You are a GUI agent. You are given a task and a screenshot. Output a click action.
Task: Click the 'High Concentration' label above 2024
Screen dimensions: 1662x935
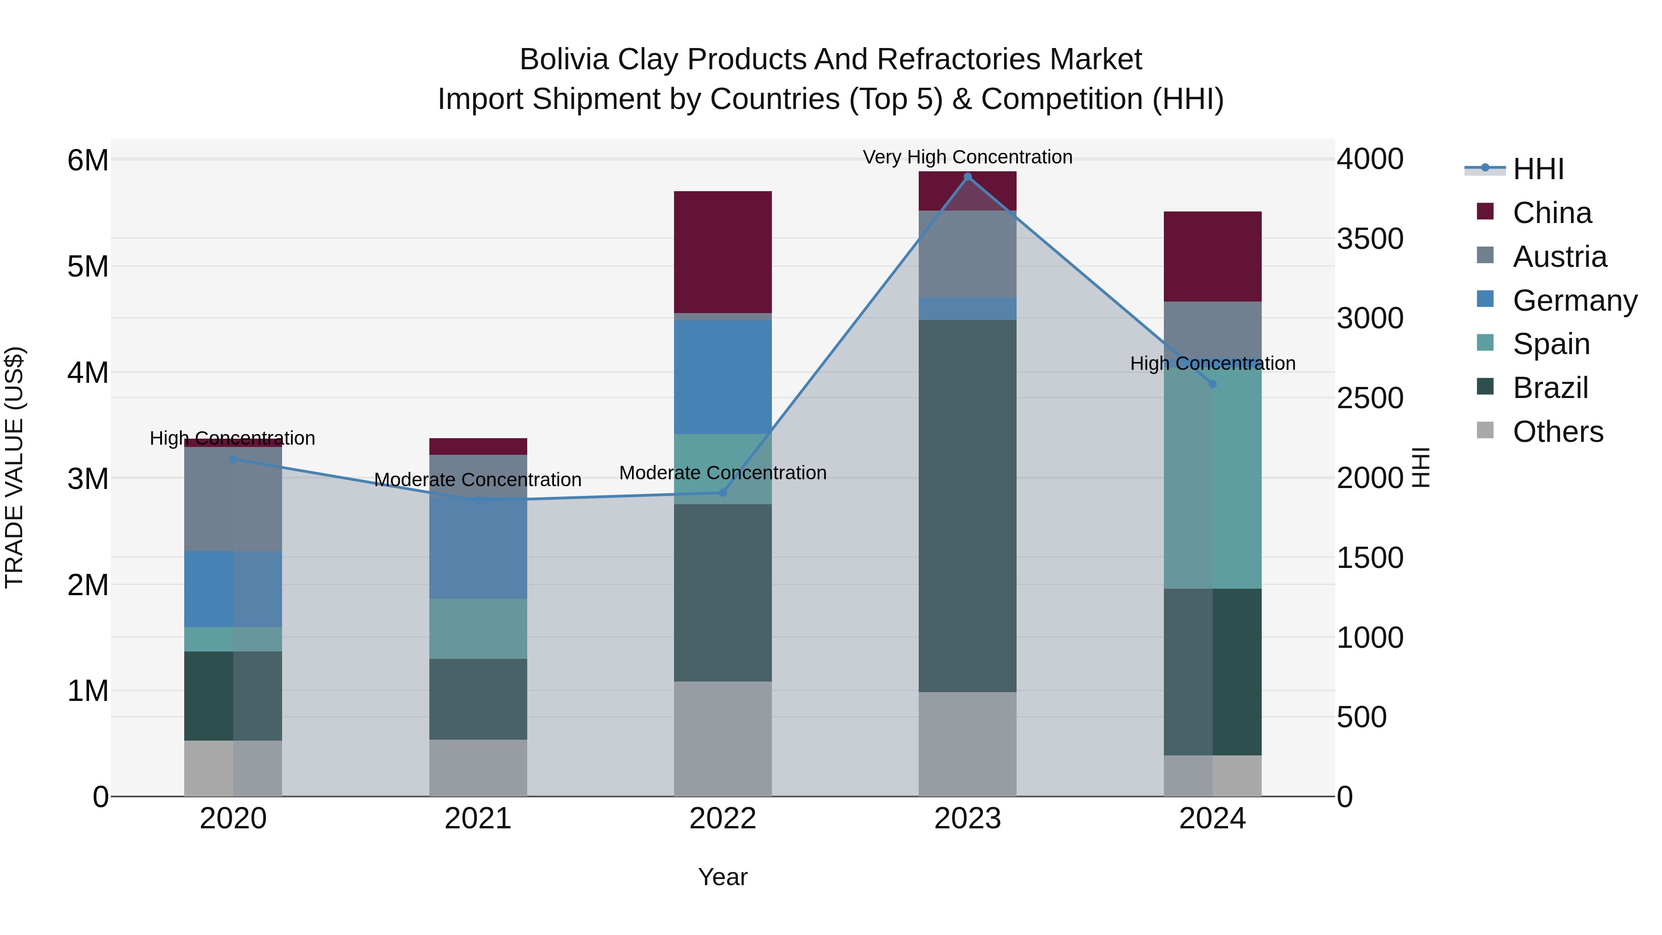1213,363
